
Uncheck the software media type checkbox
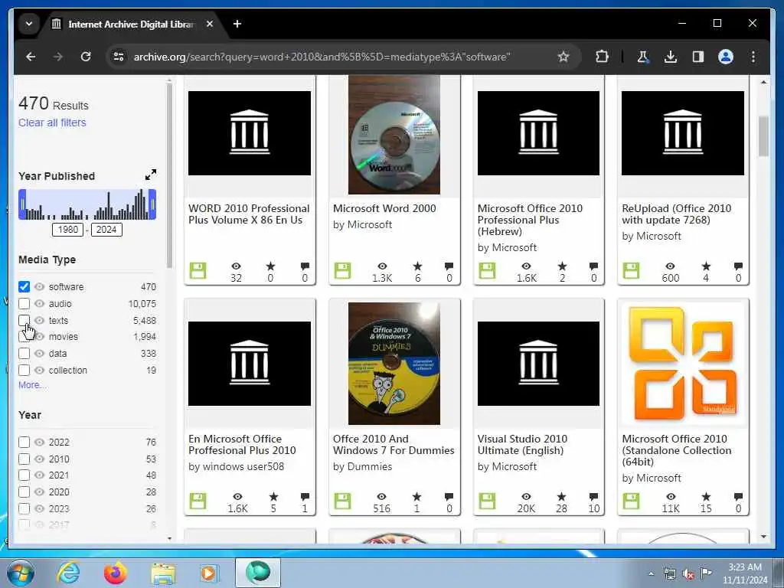tap(24, 286)
